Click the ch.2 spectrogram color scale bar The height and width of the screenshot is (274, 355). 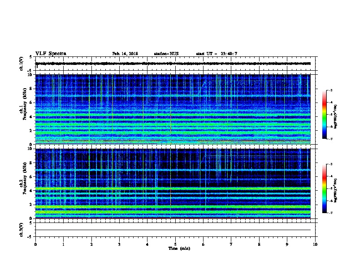(325, 188)
